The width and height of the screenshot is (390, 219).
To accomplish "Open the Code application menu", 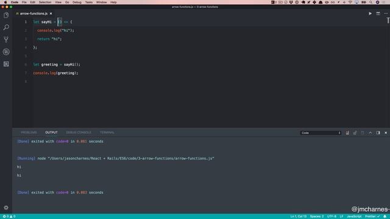I will point(15,2).
